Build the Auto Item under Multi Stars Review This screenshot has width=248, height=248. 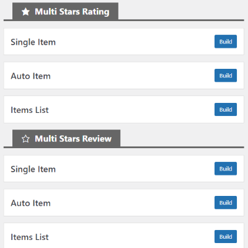pos(226,203)
